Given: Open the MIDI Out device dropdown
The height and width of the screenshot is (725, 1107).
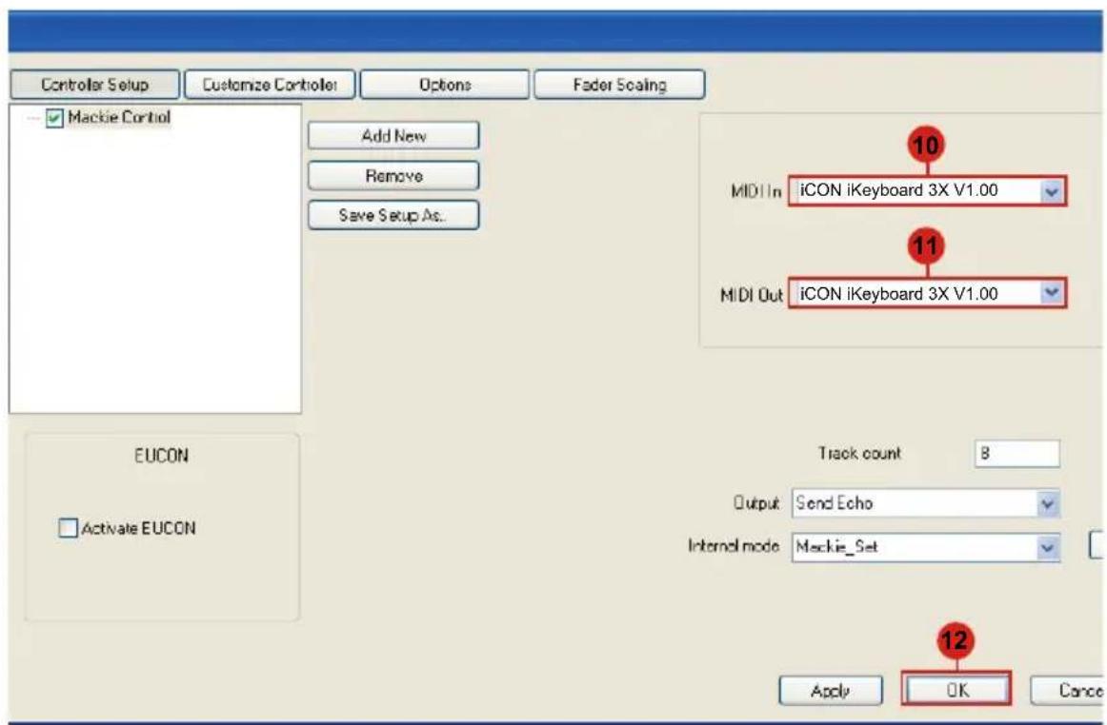Looking at the screenshot, I should 927,293.
